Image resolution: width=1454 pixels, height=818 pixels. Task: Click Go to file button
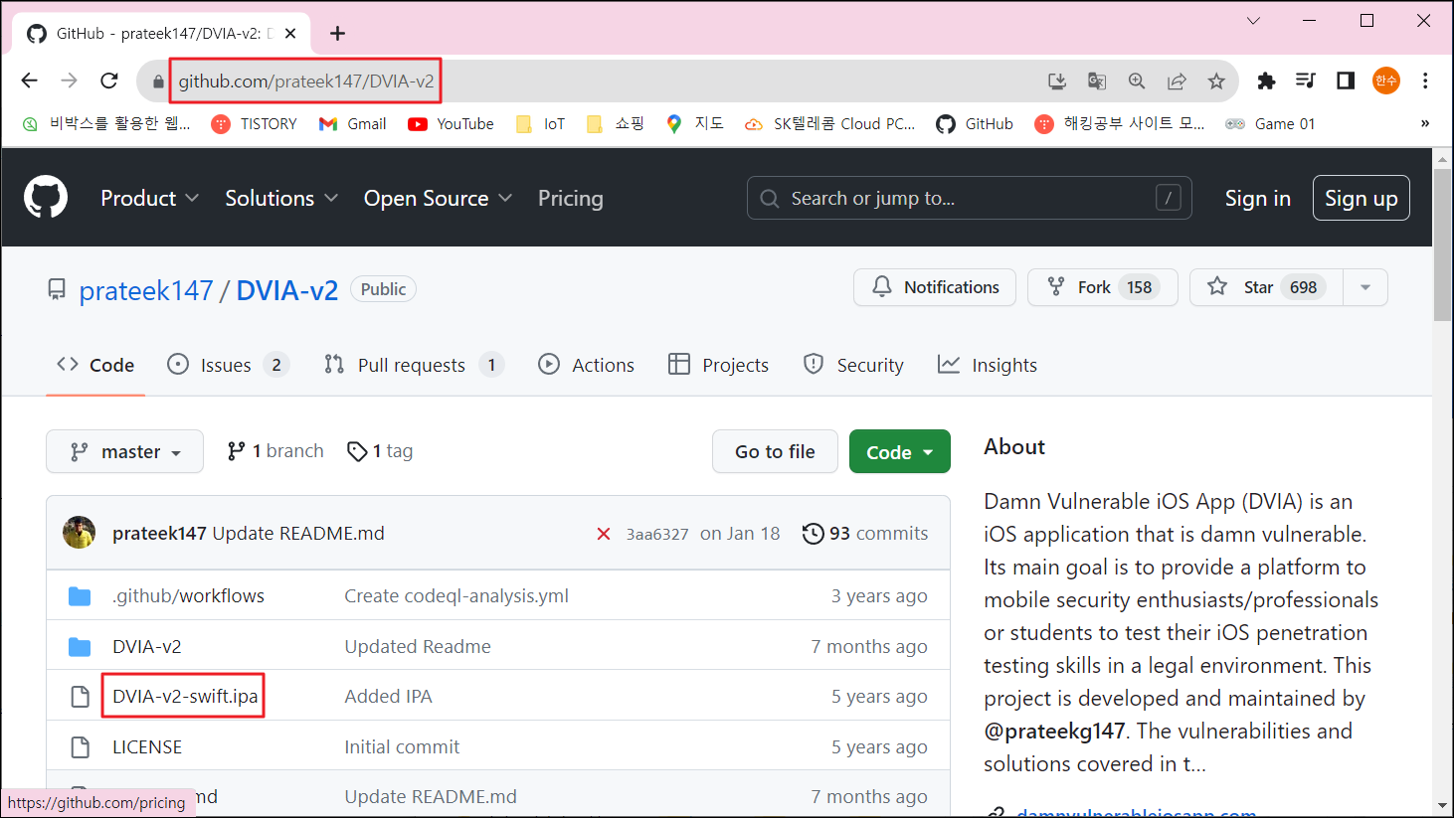click(x=775, y=451)
